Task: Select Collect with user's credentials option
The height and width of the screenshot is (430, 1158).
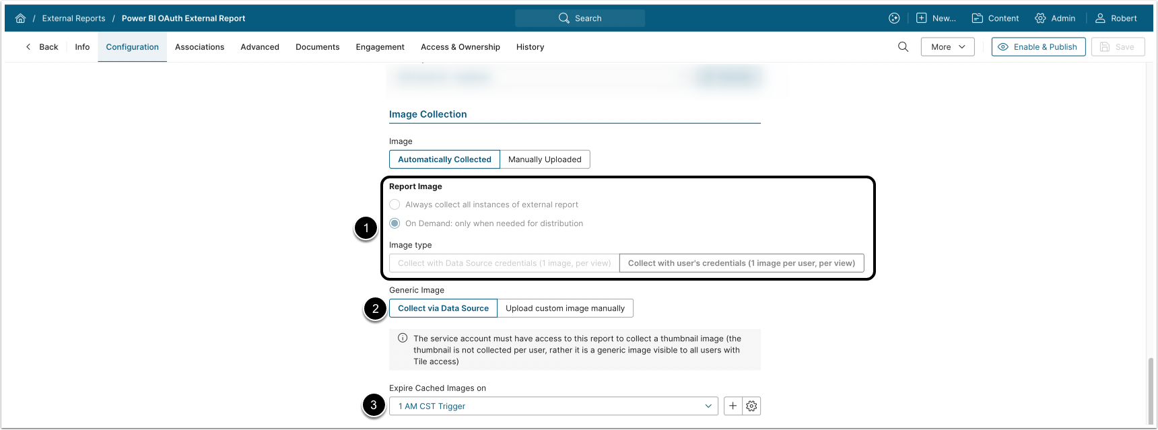Action: click(x=741, y=263)
